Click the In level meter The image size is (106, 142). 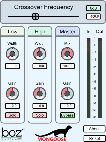point(89,78)
